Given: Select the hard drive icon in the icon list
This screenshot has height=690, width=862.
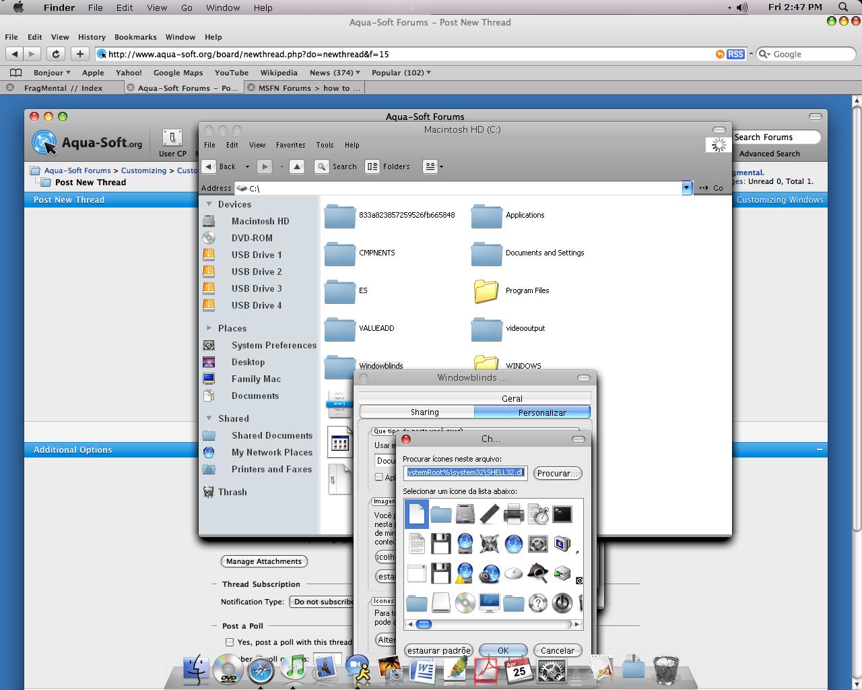Looking at the screenshot, I should (465, 514).
